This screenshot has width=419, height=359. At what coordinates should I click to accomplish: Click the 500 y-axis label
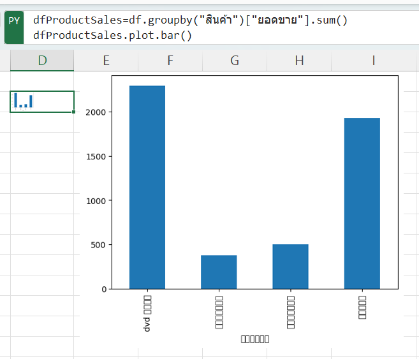pyautogui.click(x=98, y=245)
